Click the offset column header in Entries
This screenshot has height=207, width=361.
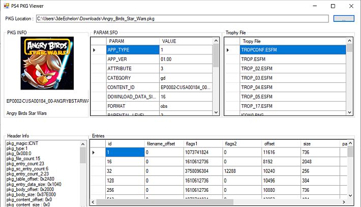(281, 144)
